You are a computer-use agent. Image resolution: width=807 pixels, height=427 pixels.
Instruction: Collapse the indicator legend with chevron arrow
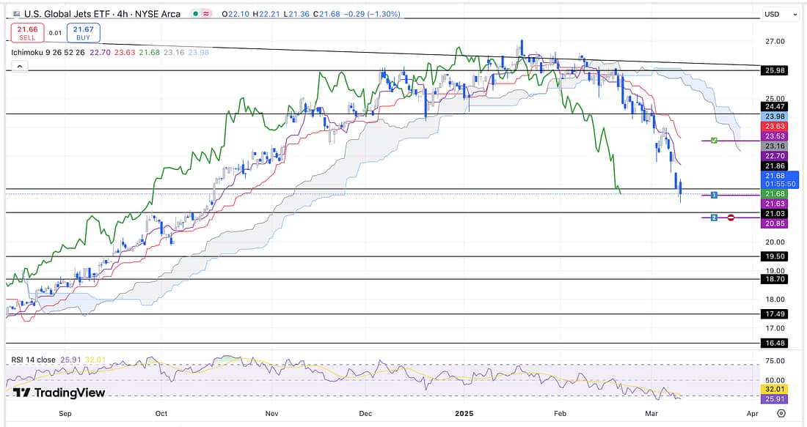pos(19,67)
